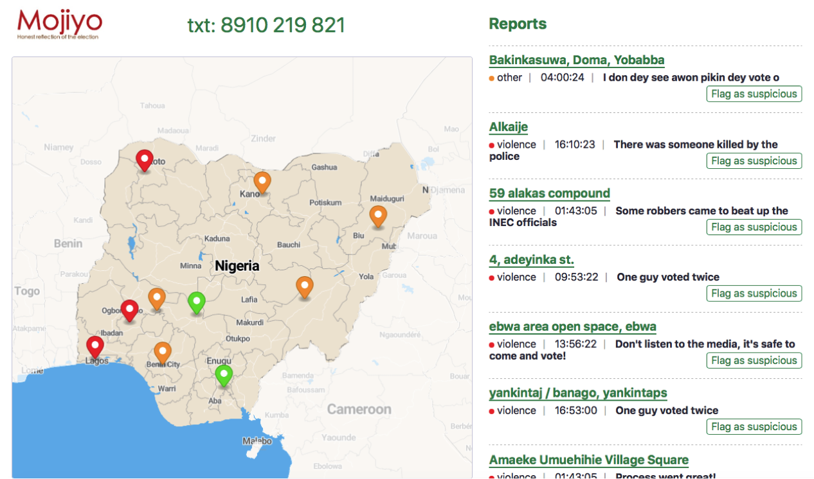The height and width of the screenshot is (479, 814).
Task: Flag the 59 alakas compound report suspicious
Action: click(x=754, y=227)
